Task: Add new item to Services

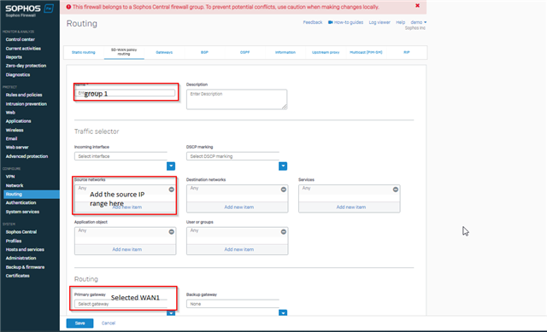Action: pyautogui.click(x=351, y=207)
